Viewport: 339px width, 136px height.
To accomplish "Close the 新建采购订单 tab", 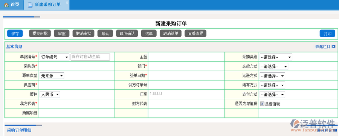I will tap(67, 2).
